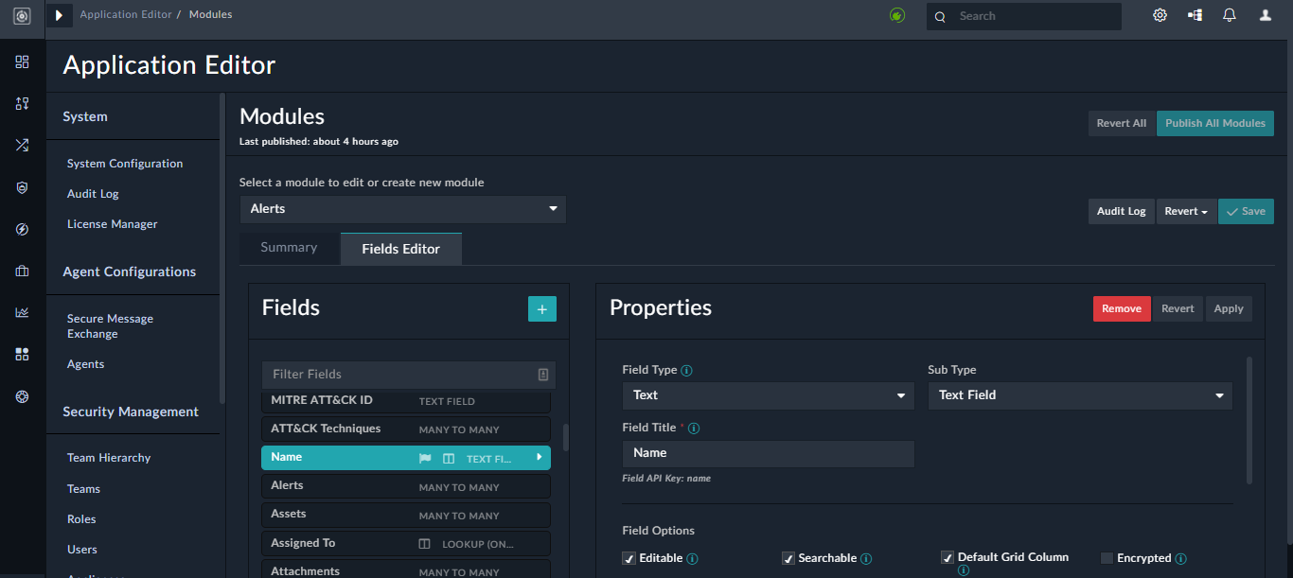Click info icon next to Searchable
The width and height of the screenshot is (1293, 578).
(866, 559)
